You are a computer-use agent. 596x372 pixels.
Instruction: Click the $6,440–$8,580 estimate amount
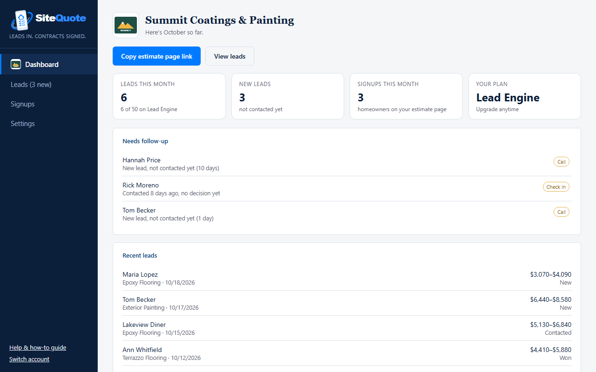[551, 299]
